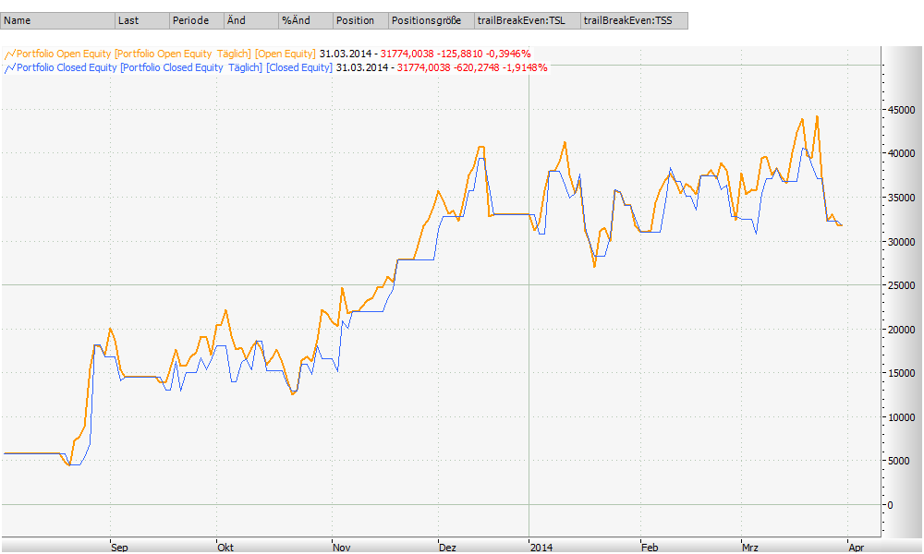Click the [Closed Equity] legend tag
The image size is (924, 554).
tap(299, 67)
